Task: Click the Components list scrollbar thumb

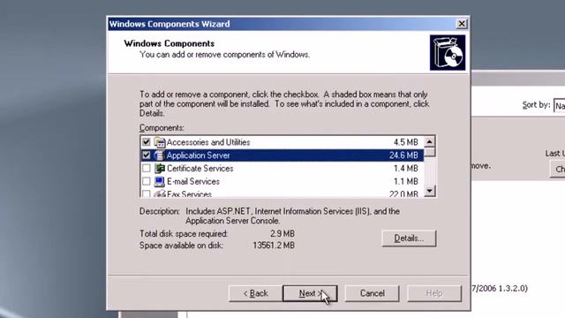Action: [429, 152]
